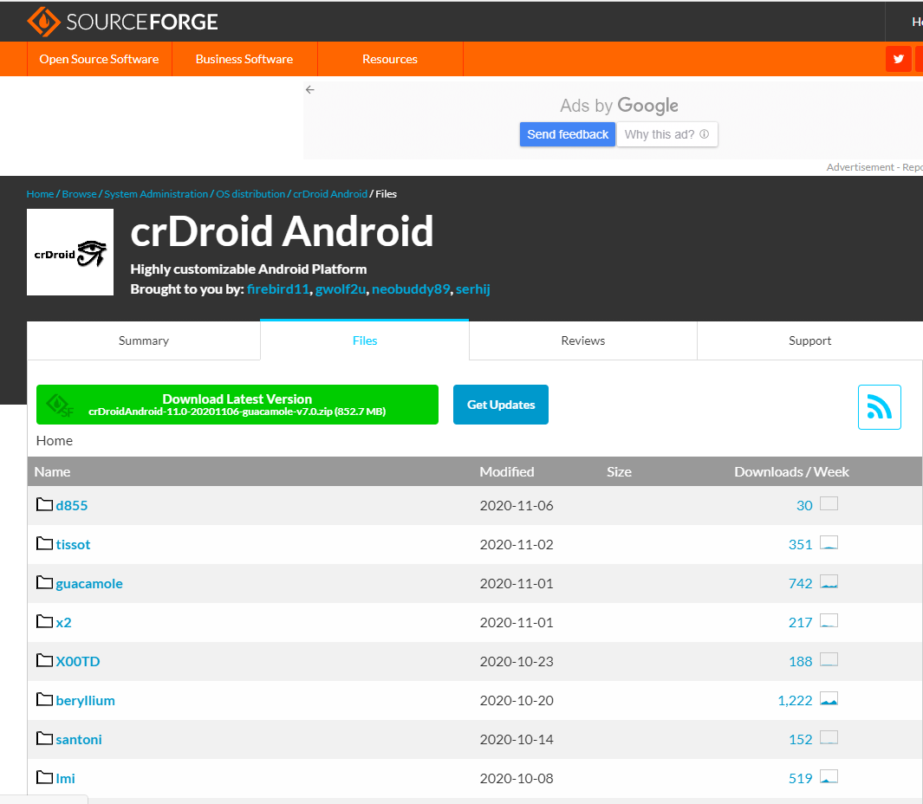Screen dimensions: 923x804
Task: Go to Browse breadcrumb link
Action: [x=79, y=194]
